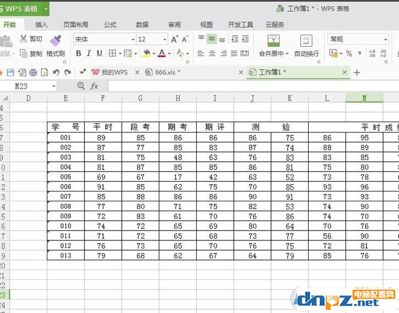Click the percent style icon
This screenshot has width=399, height=313.
point(349,53)
